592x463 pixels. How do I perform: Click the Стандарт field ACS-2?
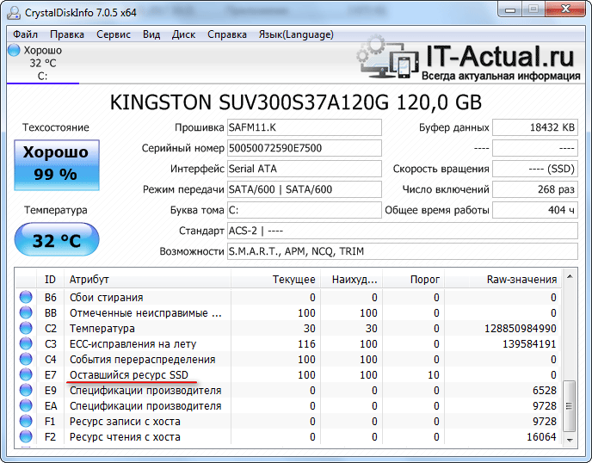point(403,231)
